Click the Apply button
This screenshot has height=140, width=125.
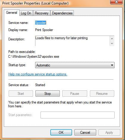pos(109,133)
